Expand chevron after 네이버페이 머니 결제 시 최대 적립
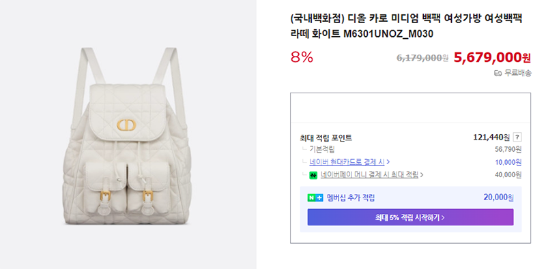546x269 pixels. point(422,175)
